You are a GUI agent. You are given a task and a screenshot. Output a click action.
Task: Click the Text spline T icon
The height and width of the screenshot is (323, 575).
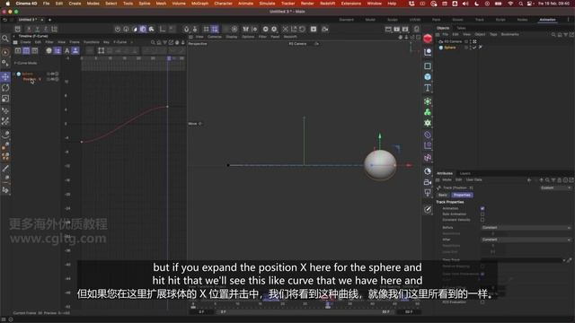point(428,88)
